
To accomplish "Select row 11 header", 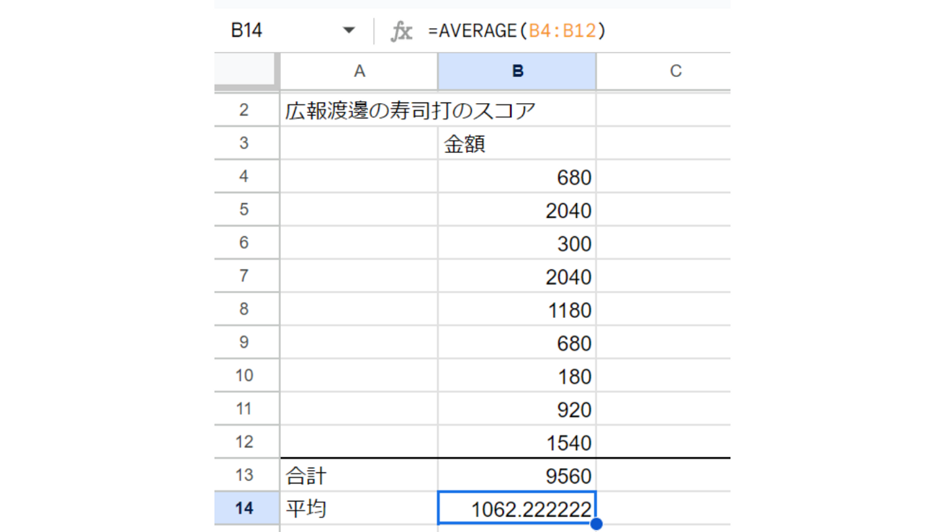I will 244,409.
